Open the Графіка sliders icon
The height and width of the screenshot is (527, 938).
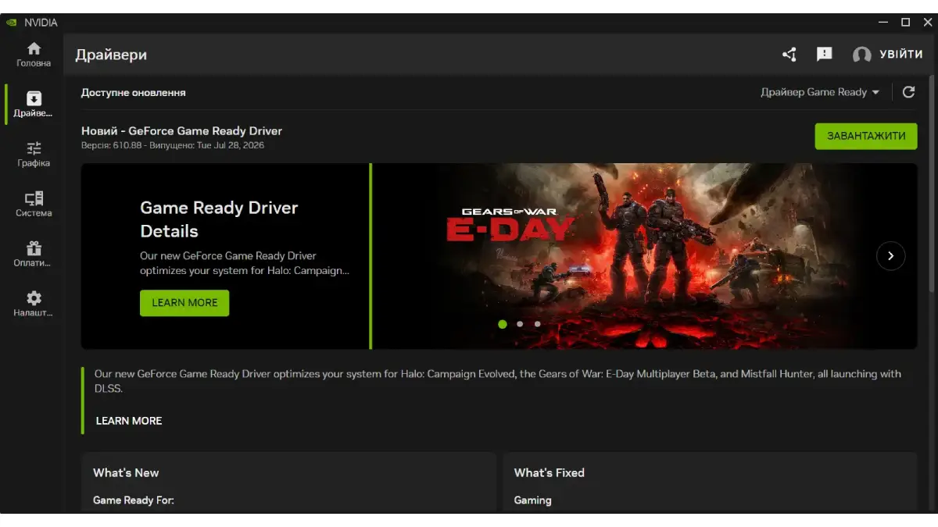(x=34, y=148)
